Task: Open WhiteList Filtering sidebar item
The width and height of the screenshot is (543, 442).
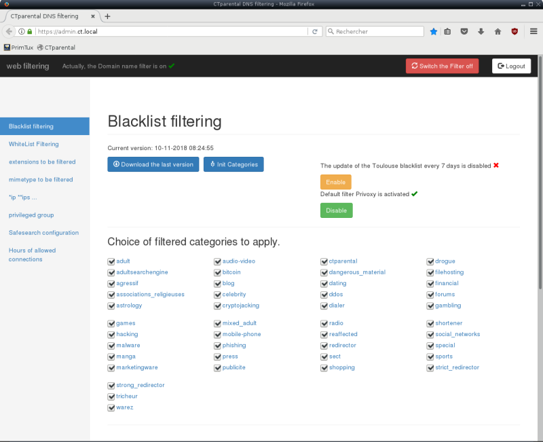Action: (33, 144)
